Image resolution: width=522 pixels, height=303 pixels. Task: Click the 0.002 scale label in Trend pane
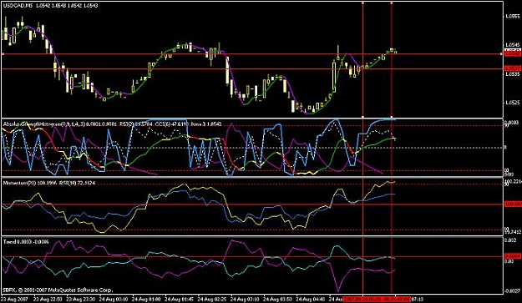click(511, 240)
